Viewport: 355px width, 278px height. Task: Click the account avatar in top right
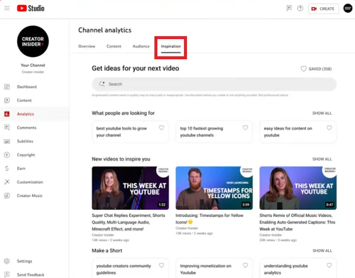[x=347, y=8]
